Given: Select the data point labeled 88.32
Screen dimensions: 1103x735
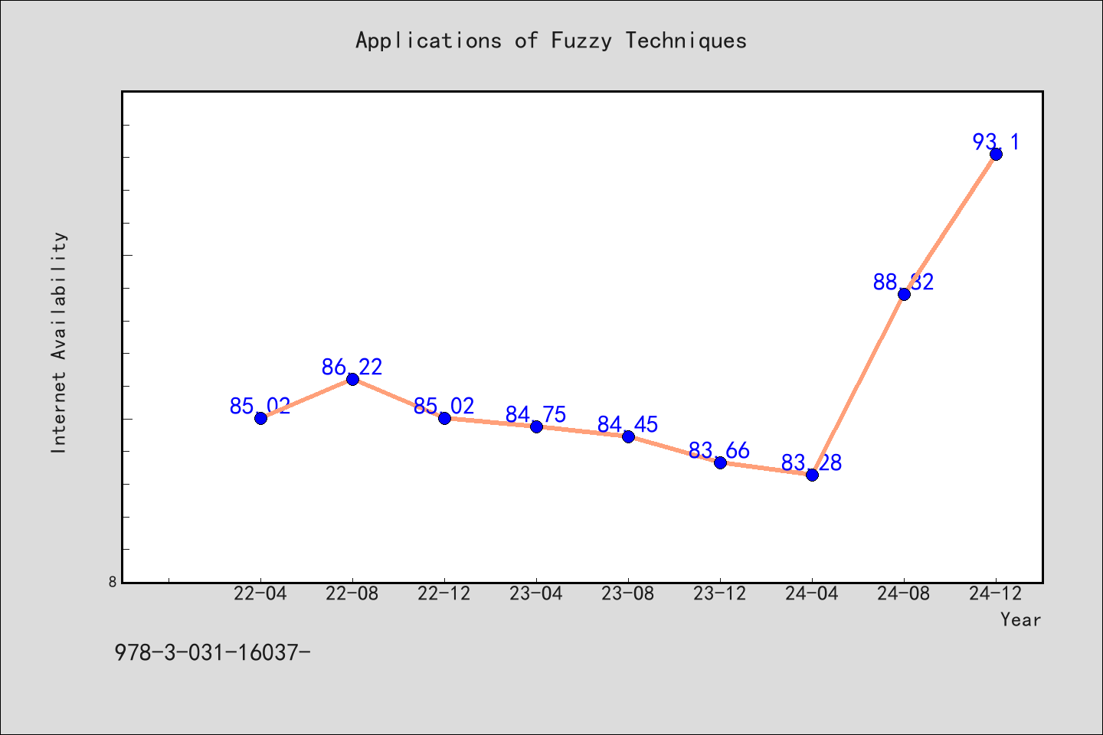Looking at the screenshot, I should tap(904, 294).
